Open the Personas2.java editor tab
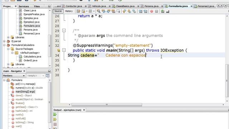 (206, 6)
